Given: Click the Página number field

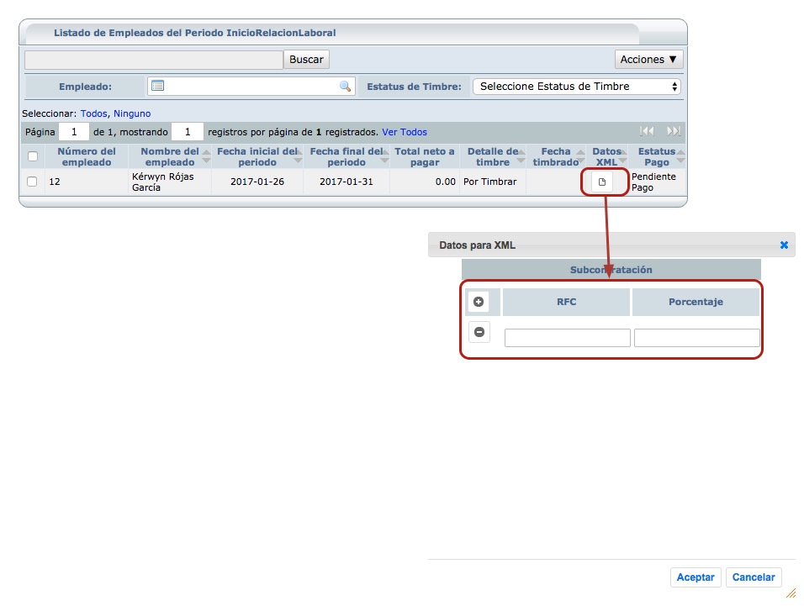Looking at the screenshot, I should coord(74,132).
